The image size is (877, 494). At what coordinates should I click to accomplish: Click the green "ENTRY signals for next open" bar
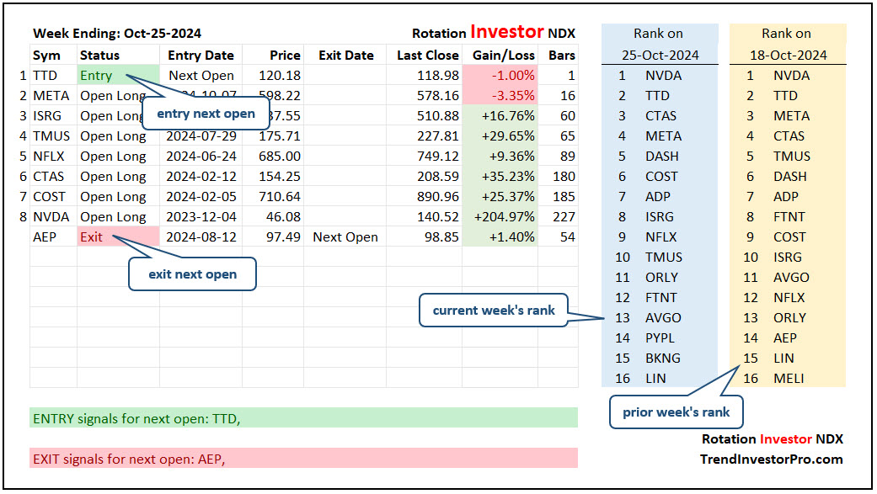pyautogui.click(x=303, y=418)
